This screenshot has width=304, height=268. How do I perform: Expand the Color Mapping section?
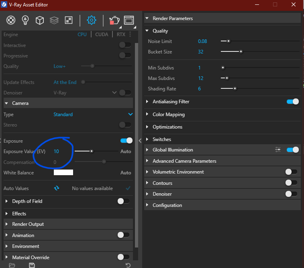168,115
